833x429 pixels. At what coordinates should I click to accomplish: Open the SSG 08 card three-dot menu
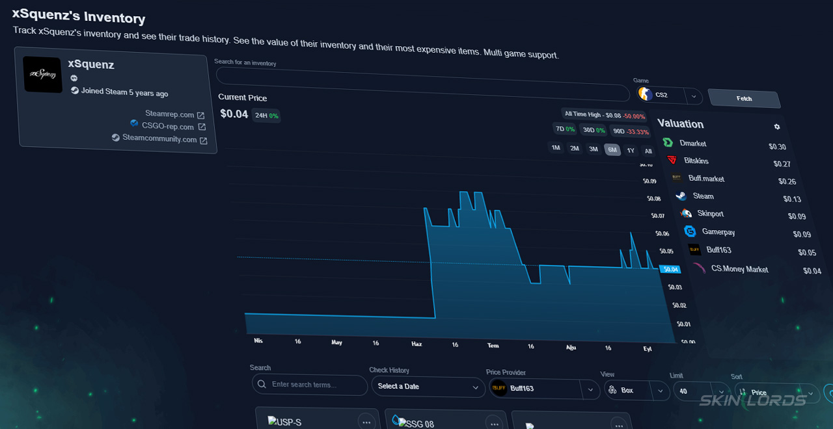494,424
